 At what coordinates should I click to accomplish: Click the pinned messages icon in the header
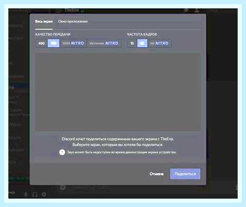point(186,10)
